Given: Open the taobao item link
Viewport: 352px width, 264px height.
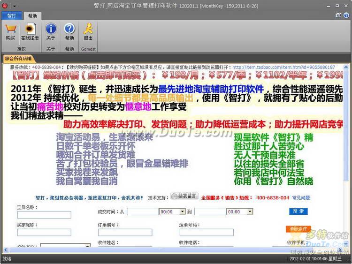Looking at the screenshot, I should point(283,67).
